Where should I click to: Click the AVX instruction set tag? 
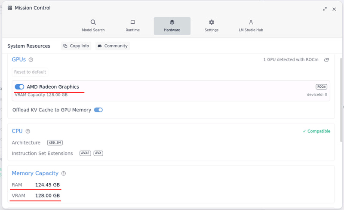(x=98, y=153)
